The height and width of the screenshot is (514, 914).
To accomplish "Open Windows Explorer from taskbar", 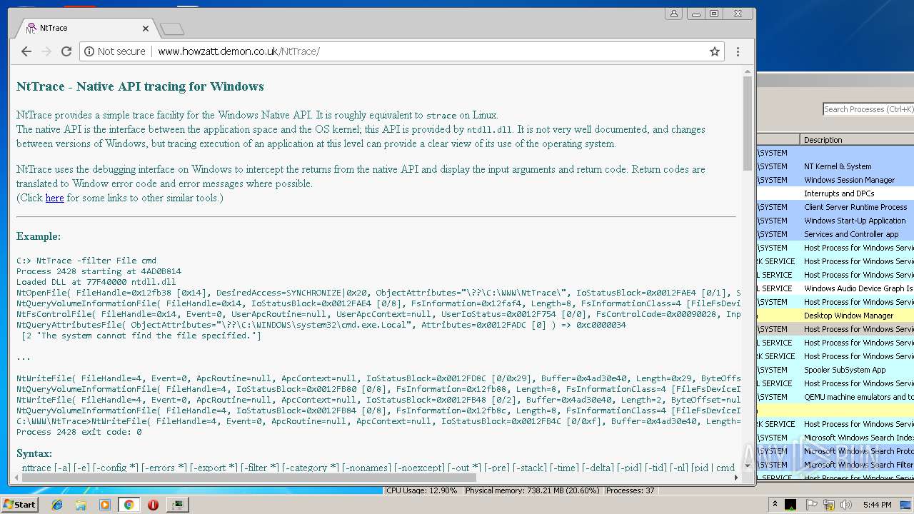I will tap(81, 505).
